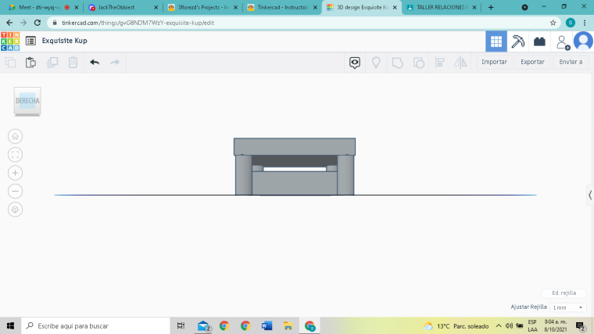Expand the collapsed shapes panel arrow

pyautogui.click(x=590, y=196)
